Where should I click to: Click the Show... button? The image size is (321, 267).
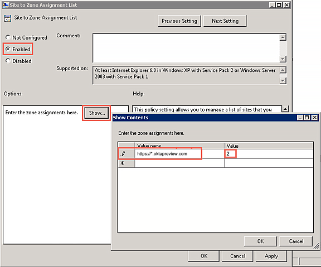click(96, 113)
